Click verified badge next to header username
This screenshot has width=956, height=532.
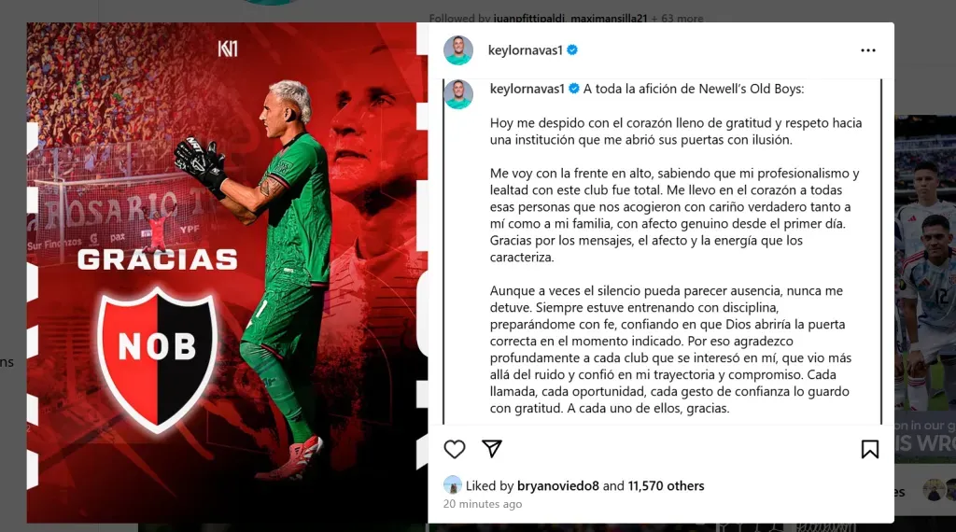pos(572,50)
